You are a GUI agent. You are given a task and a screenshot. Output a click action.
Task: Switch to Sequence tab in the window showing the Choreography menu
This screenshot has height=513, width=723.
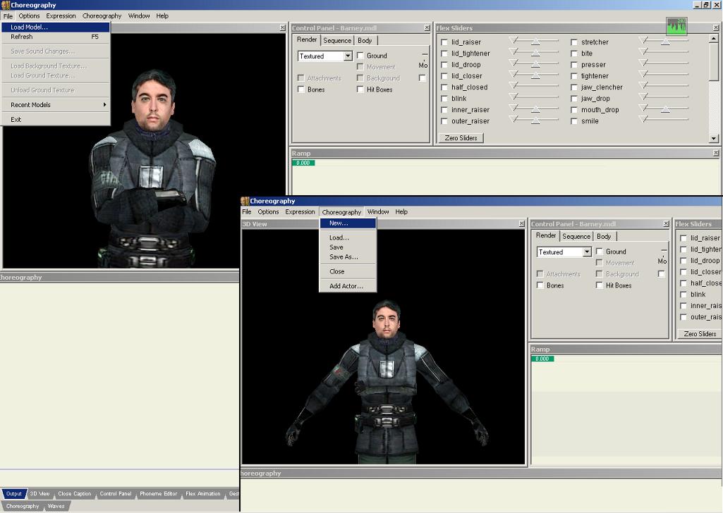pos(576,236)
